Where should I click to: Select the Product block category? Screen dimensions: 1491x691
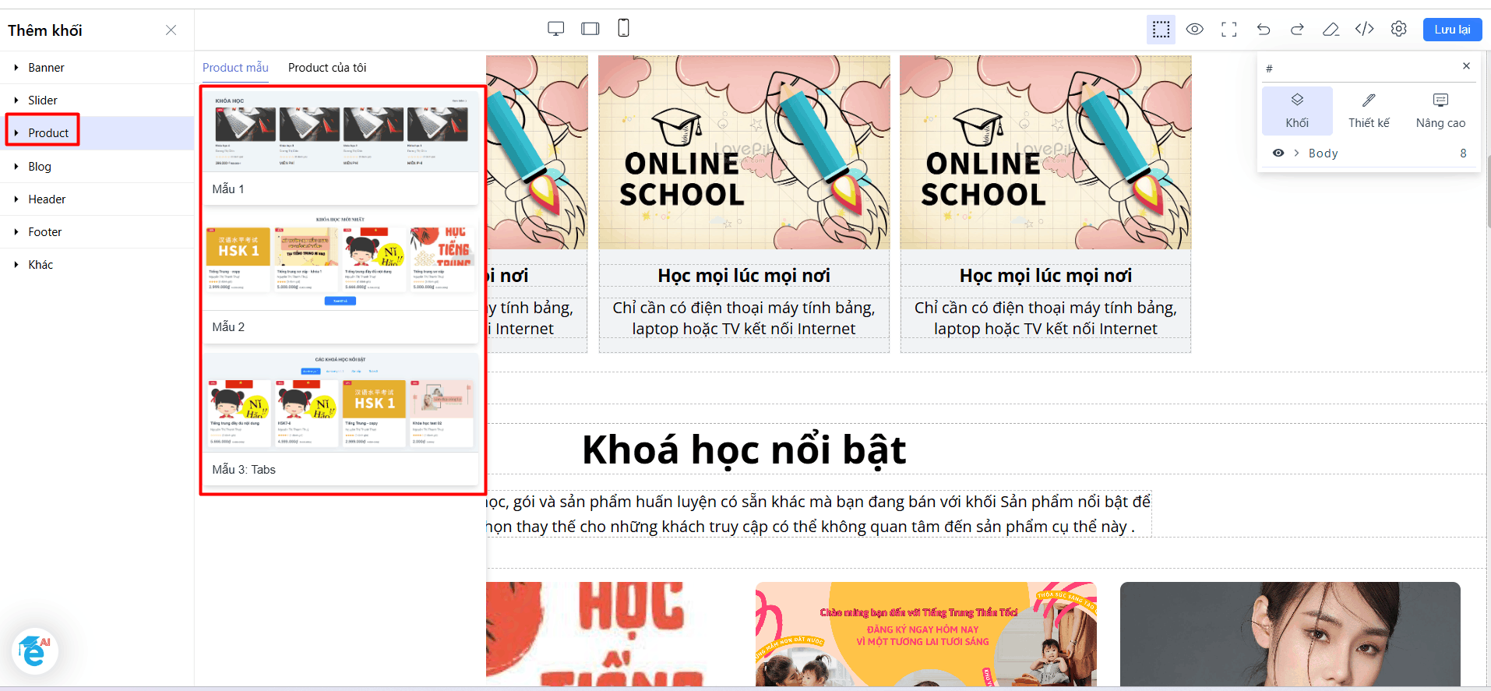pos(97,133)
